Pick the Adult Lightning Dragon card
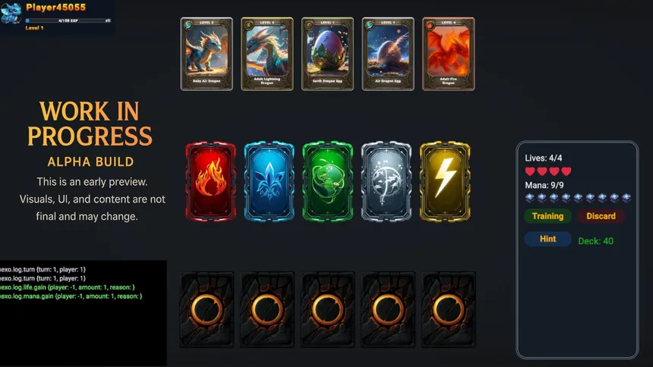This screenshot has height=367, width=653. tap(267, 54)
